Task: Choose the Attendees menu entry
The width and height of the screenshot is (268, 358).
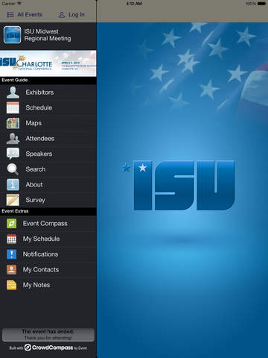Action: 48,139
